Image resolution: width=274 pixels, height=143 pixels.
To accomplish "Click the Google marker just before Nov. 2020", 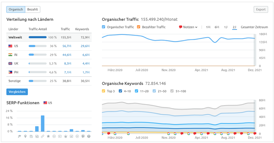I will (x=168, y=134).
